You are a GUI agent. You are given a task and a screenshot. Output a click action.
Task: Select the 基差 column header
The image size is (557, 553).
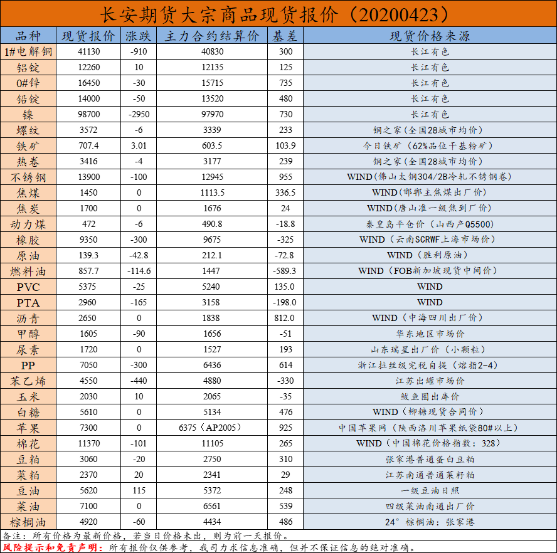click(285, 36)
